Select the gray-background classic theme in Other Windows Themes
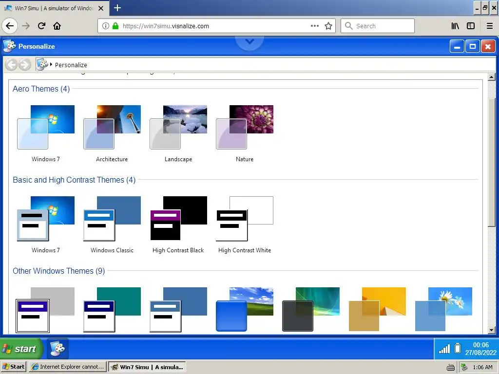499x374 pixels. tap(45, 310)
